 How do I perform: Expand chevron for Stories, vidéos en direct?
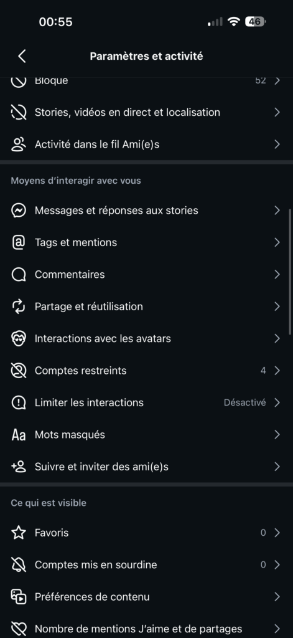(277, 112)
